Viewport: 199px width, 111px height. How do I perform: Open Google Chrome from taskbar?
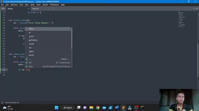(x=98, y=108)
